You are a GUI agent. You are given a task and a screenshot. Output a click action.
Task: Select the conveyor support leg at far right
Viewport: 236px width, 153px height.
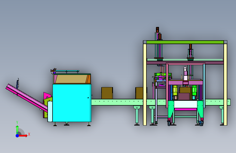pos(222,115)
